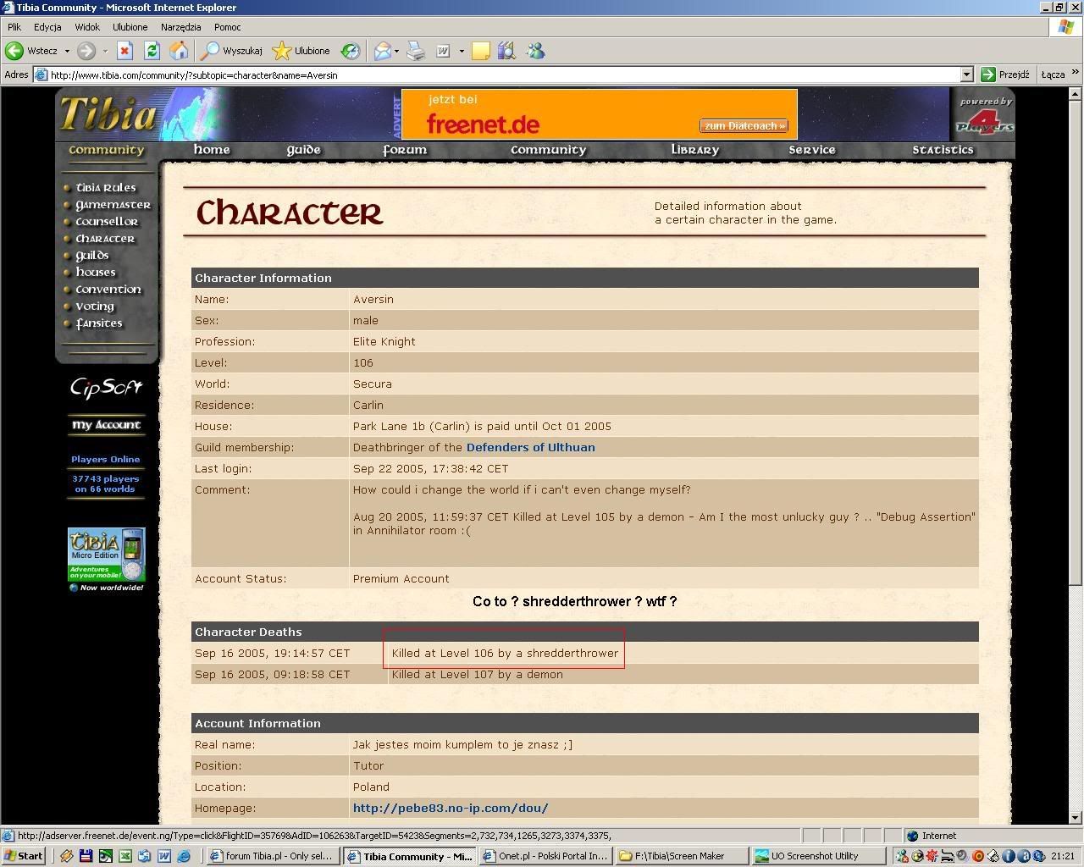Click the mail envelope toolbar icon
This screenshot has height=867, width=1084.
[383, 51]
